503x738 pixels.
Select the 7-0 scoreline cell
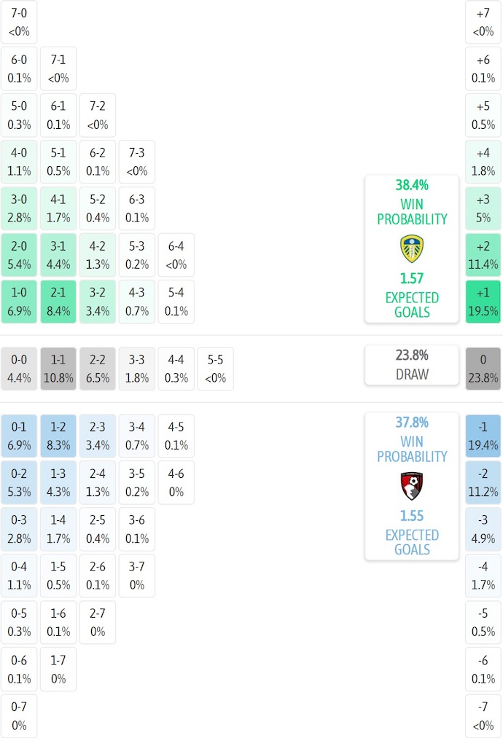point(19,22)
